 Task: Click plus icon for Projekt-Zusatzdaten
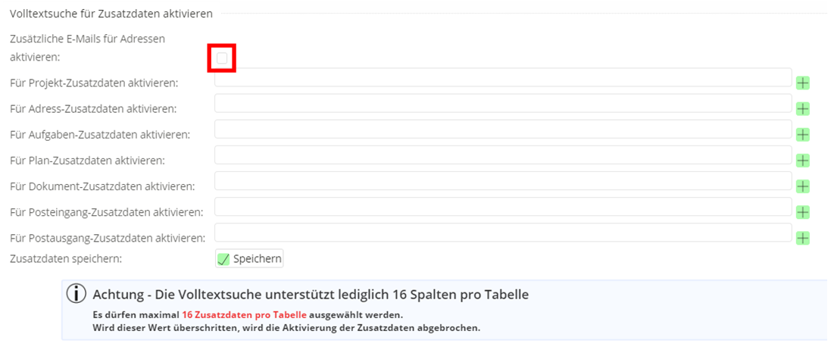(803, 83)
